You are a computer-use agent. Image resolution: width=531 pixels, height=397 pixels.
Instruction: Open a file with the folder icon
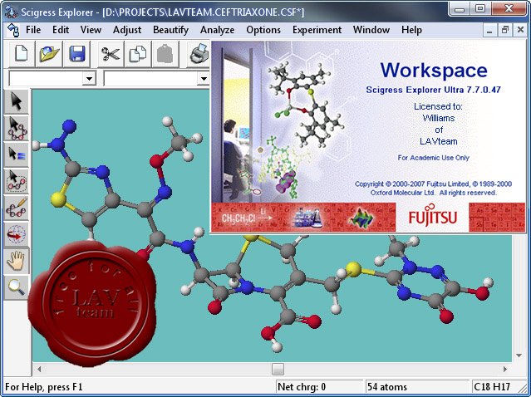(x=49, y=54)
